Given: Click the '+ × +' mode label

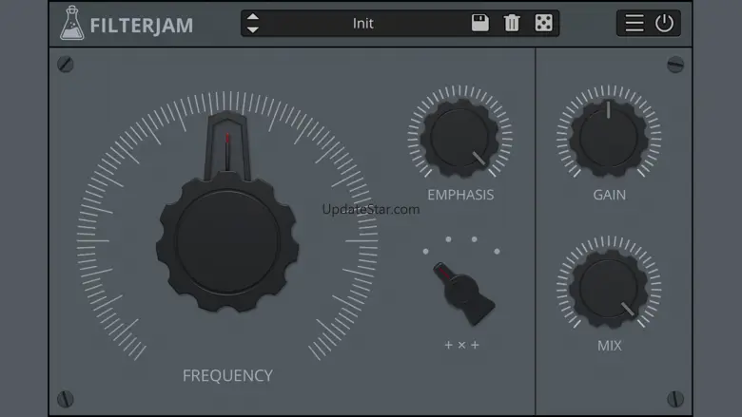Looking at the screenshot, I should coord(462,345).
